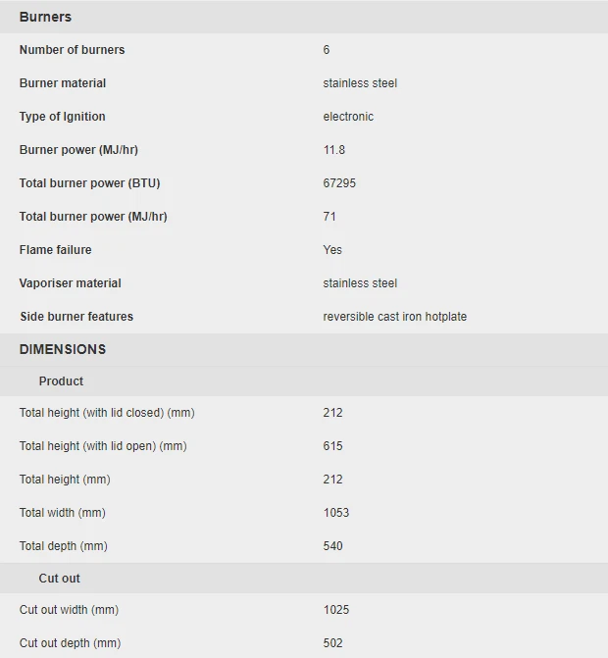Click the 1053 total width value

(x=336, y=513)
